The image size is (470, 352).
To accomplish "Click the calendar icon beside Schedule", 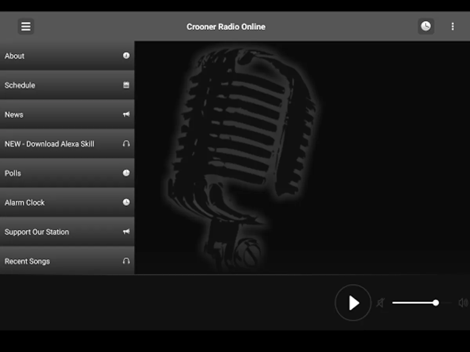I will pyautogui.click(x=126, y=85).
